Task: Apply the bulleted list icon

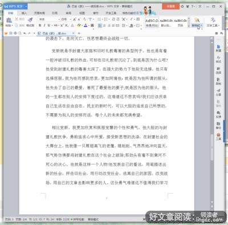Action: click(99, 19)
